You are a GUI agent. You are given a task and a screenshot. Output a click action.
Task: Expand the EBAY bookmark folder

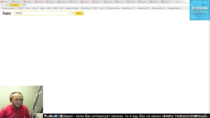pos(56,8)
